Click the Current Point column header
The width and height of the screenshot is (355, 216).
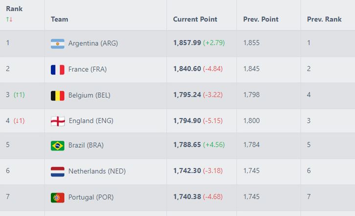click(x=195, y=19)
